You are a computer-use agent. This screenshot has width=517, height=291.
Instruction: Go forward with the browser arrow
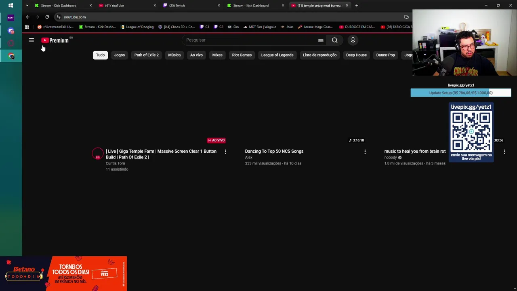pyautogui.click(x=37, y=17)
